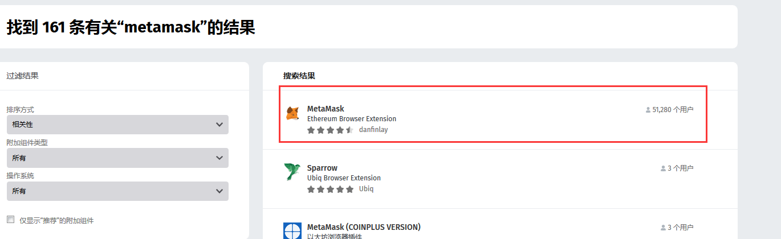Click author name danfinlay
Image resolution: width=781 pixels, height=239 pixels.
373,130
